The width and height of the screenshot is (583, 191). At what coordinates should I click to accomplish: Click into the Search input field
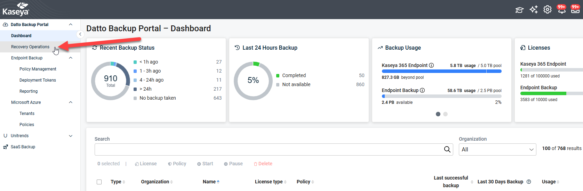pyautogui.click(x=268, y=149)
